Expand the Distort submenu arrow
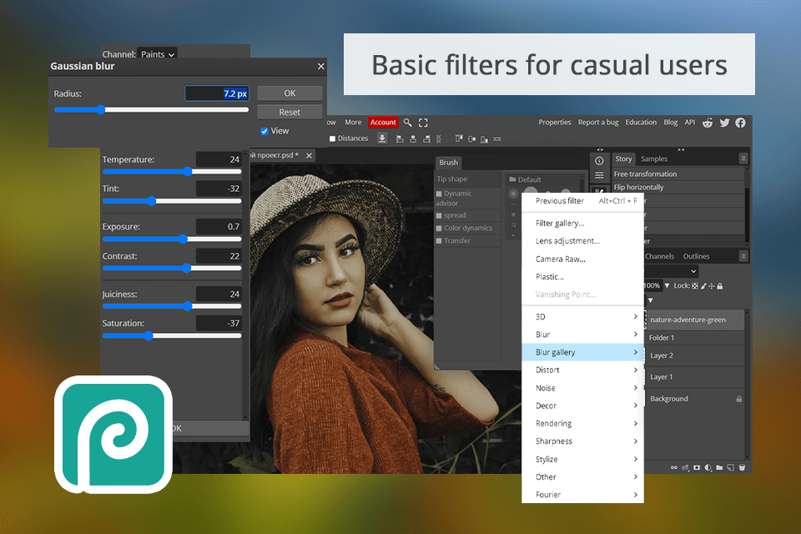Viewport: 801px width, 534px height. tap(635, 370)
